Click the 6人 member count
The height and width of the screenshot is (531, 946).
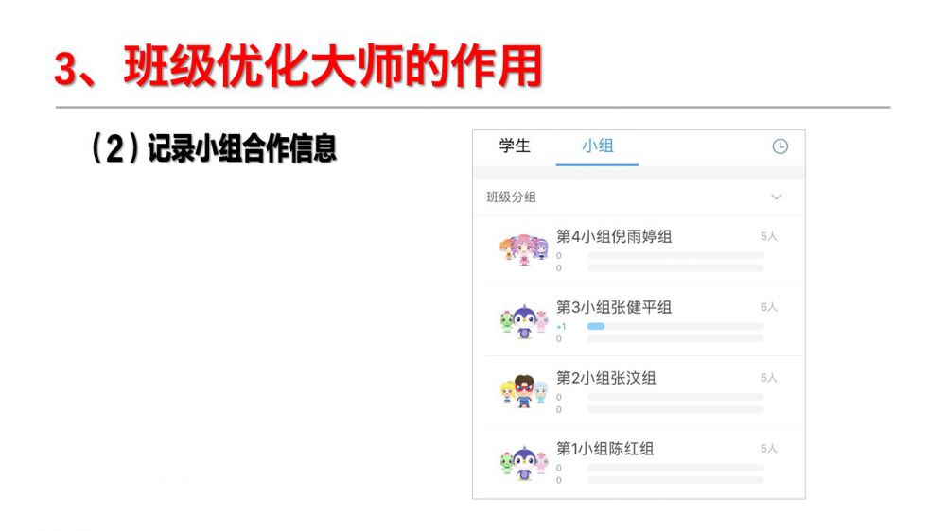(x=768, y=307)
